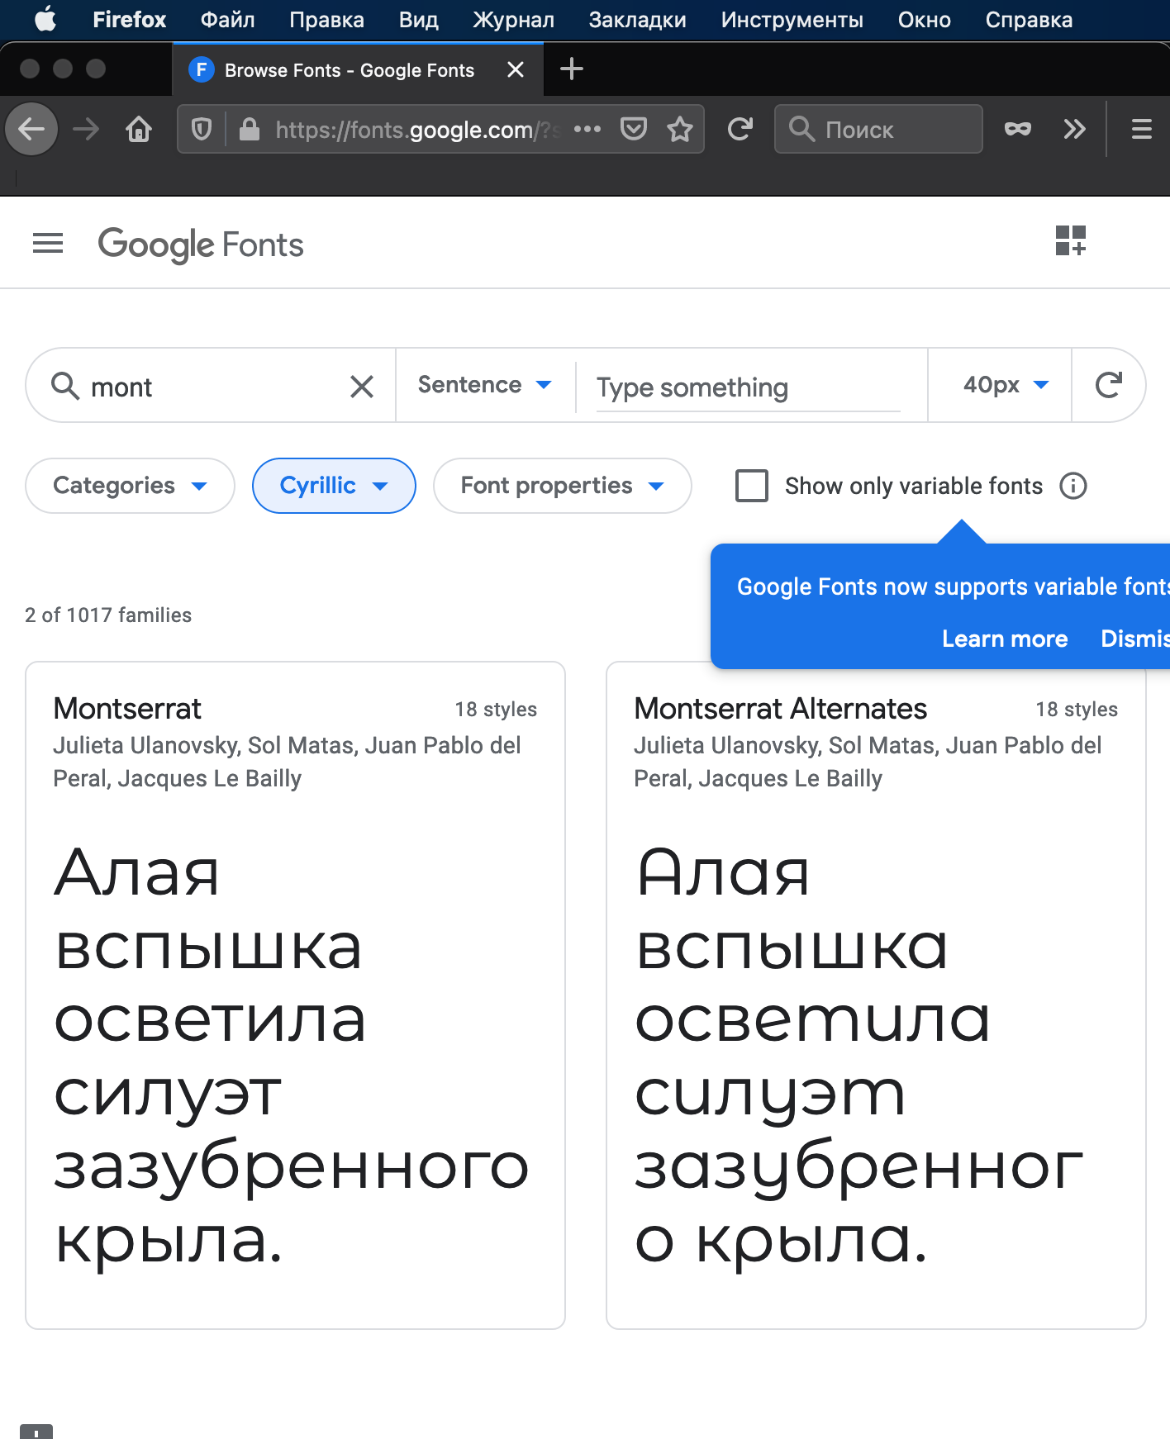The image size is (1170, 1439).
Task: Open the Правка menu
Action: coord(326,20)
